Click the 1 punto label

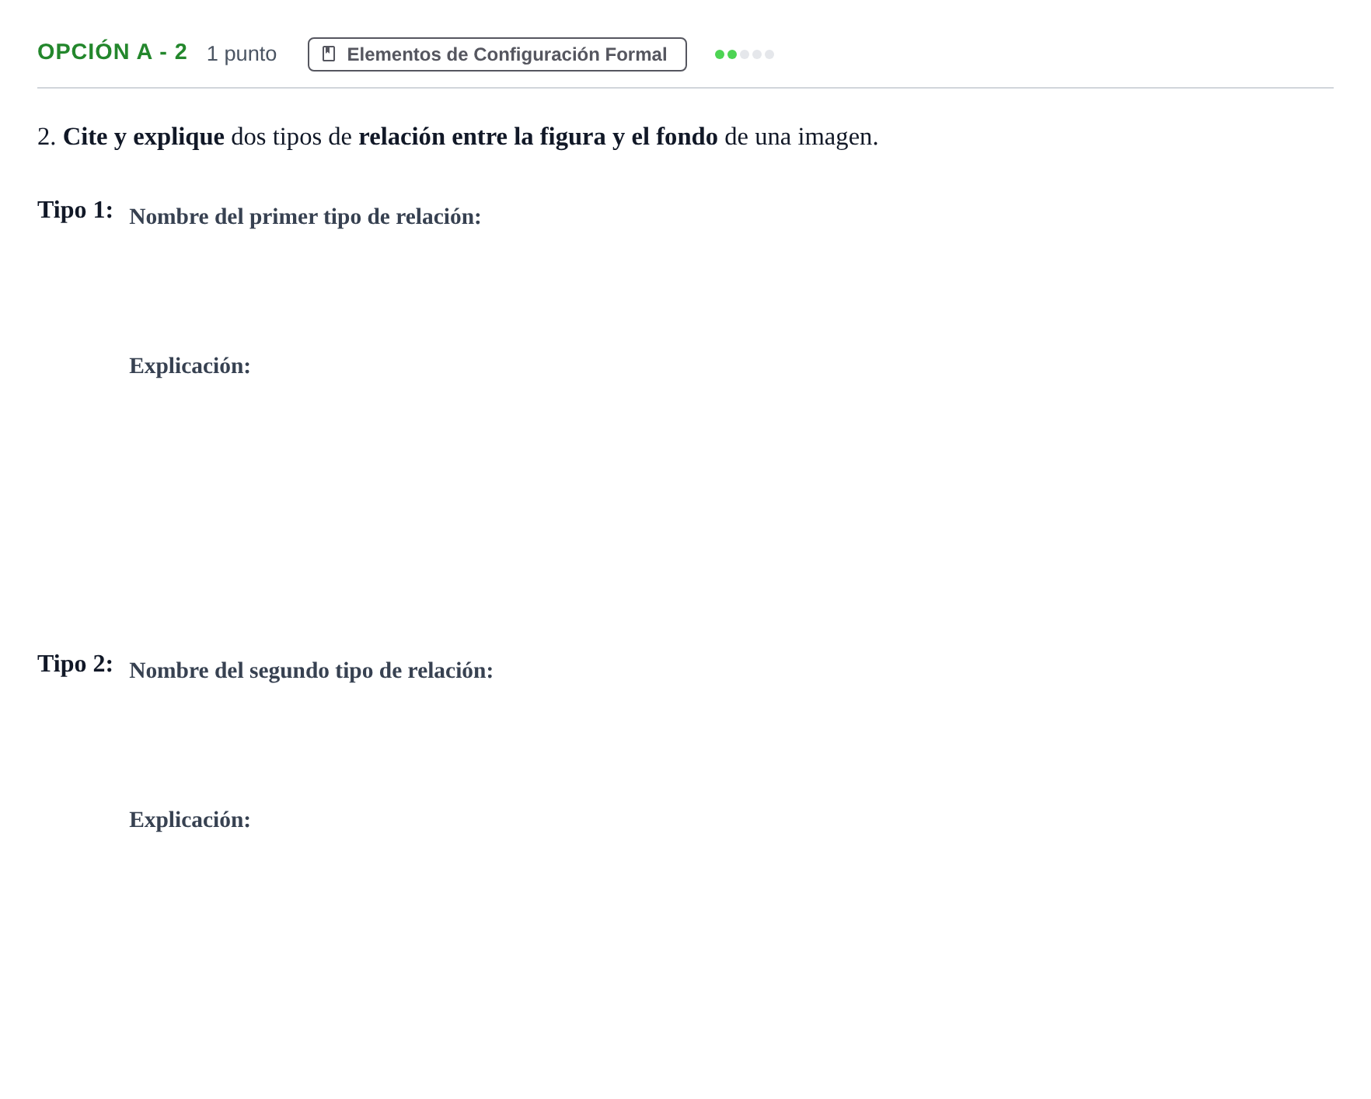tap(242, 54)
